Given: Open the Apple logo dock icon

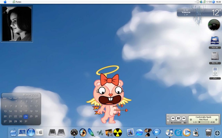Looking at the screenshot, I should (x=13, y=132).
